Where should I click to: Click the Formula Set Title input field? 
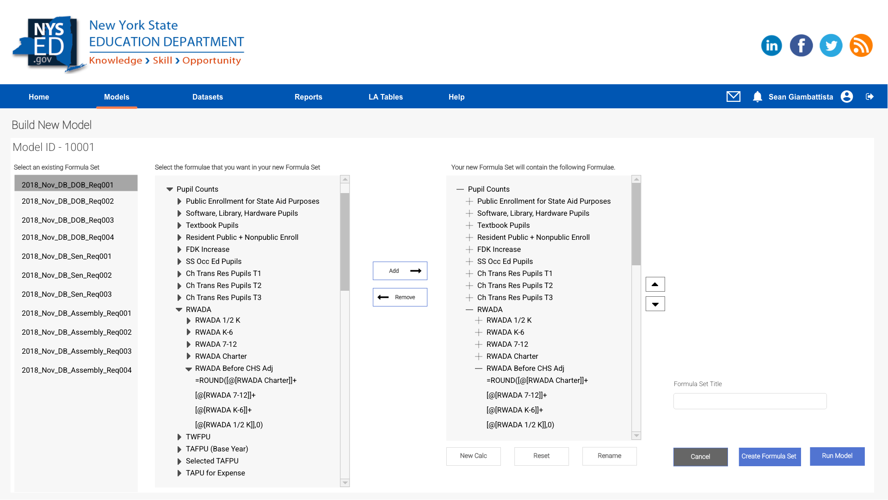point(750,401)
